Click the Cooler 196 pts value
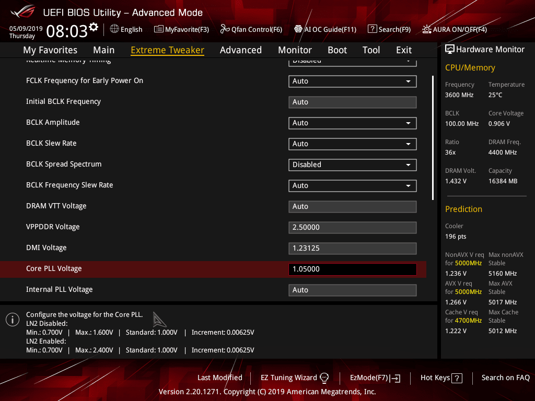 tap(456, 237)
